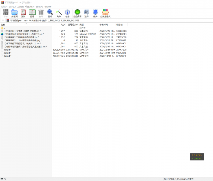
Task: Open the 文件(F) menu
Action: [x=4, y=6]
